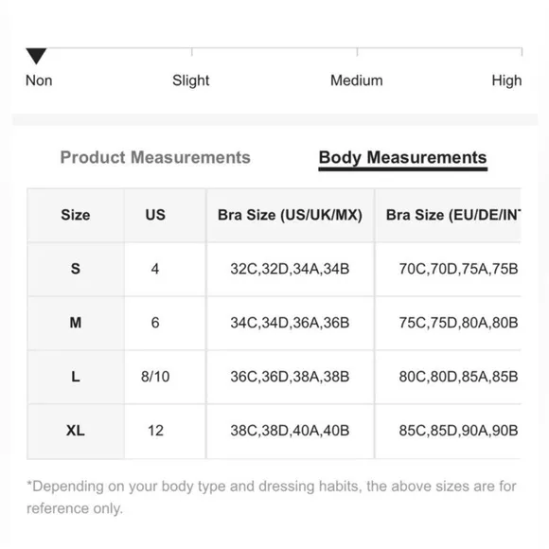Click the reference-only disclaimer text
The width and height of the screenshot is (549, 549).
272,497
